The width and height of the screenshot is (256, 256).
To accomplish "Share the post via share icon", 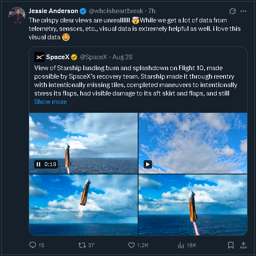I will pos(243,245).
